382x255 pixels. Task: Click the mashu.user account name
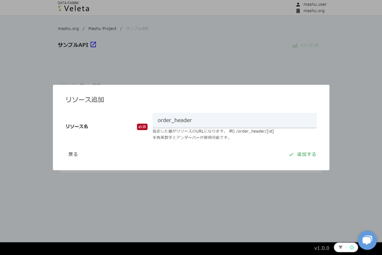point(315,5)
